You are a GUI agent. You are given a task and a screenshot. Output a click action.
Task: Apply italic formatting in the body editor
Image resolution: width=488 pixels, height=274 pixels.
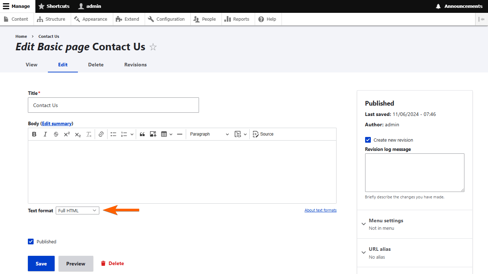point(45,134)
